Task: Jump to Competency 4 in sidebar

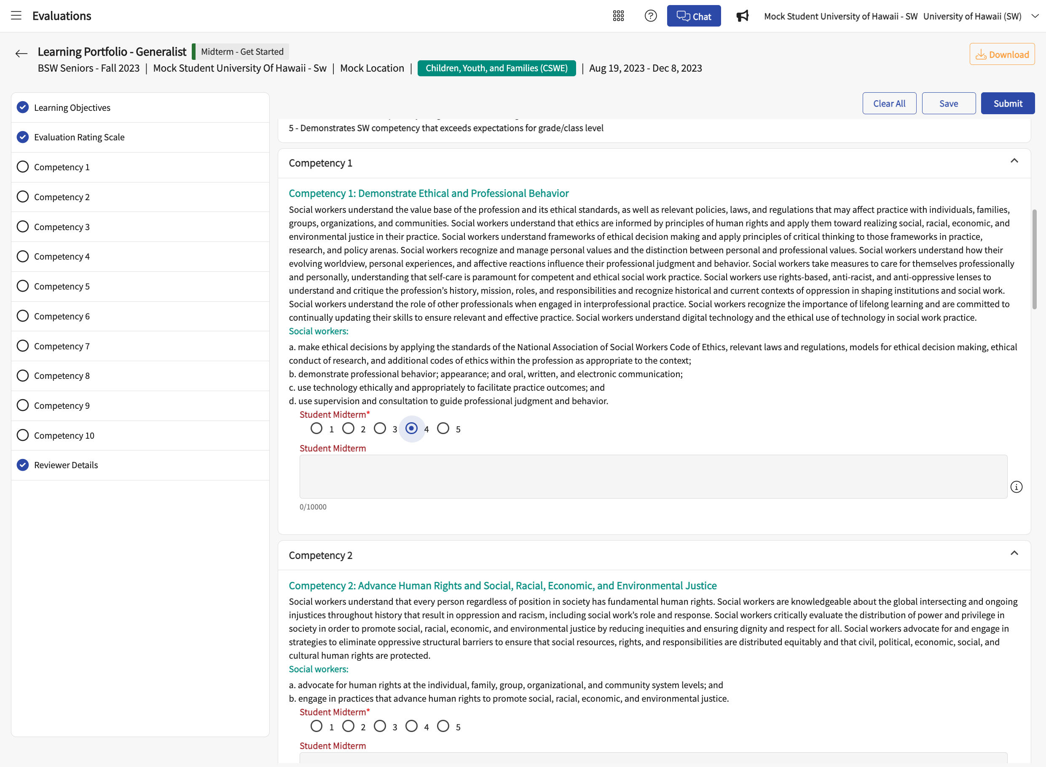Action: point(140,256)
